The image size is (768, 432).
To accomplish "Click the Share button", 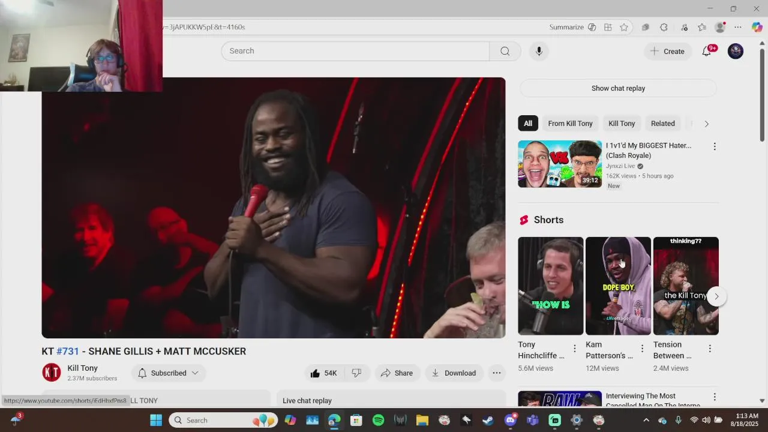I will click(397, 373).
